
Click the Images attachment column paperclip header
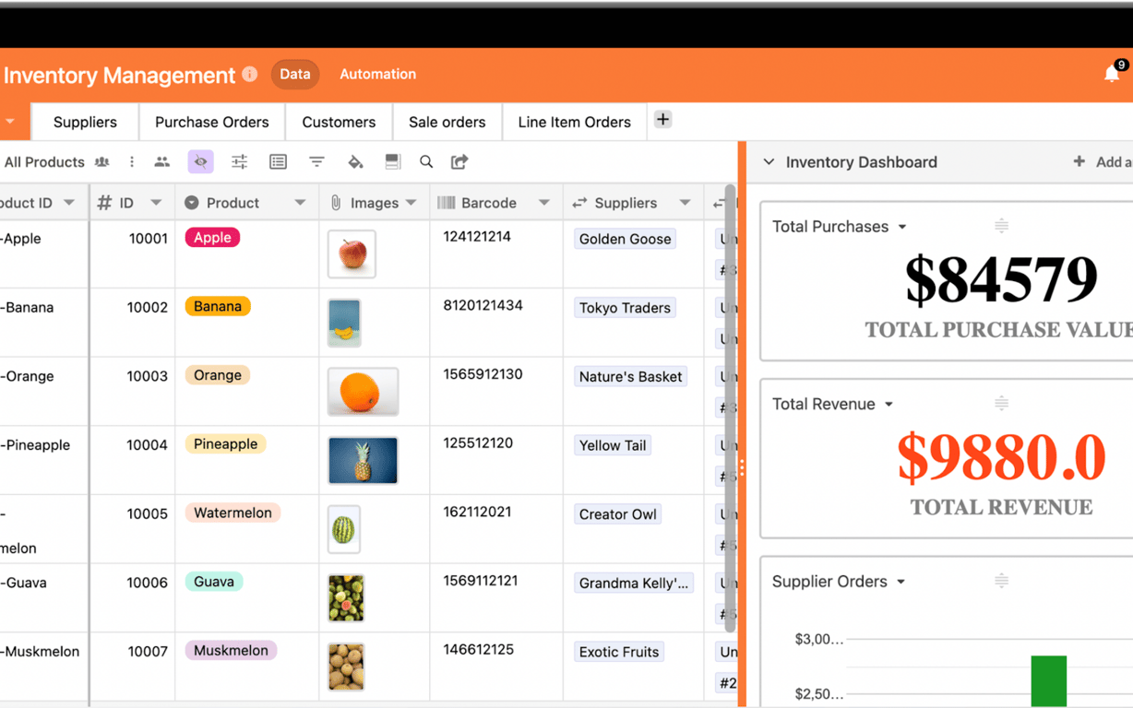(335, 202)
